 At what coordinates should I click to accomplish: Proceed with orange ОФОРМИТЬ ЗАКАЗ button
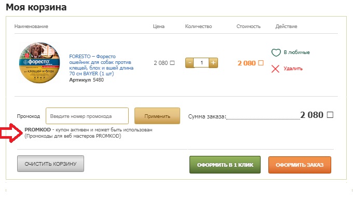[x=300, y=165]
